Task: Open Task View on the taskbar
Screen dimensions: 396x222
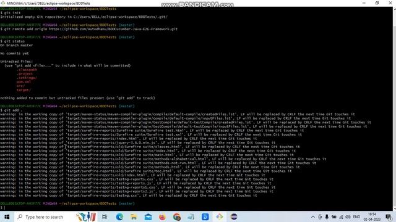Action: click(x=105, y=216)
